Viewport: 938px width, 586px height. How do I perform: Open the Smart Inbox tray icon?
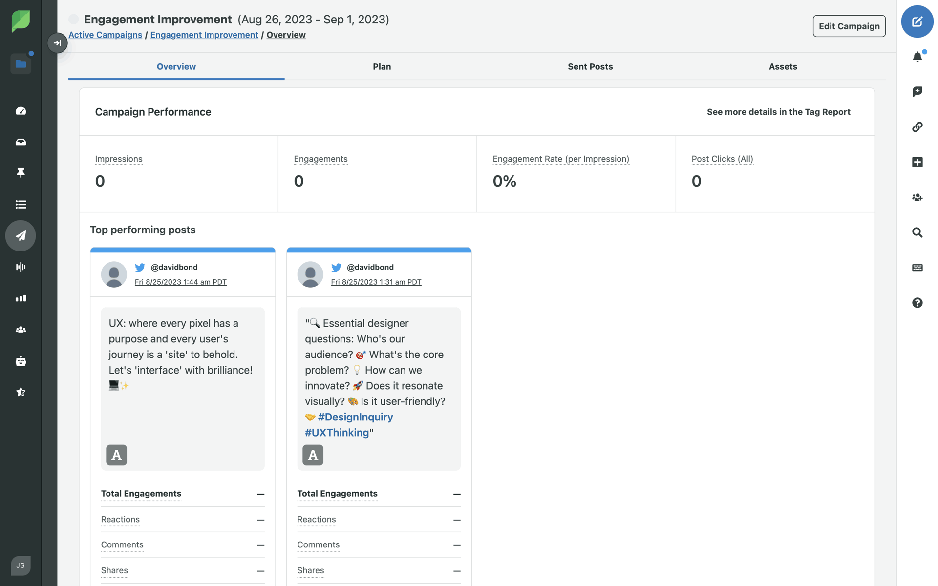click(x=21, y=142)
